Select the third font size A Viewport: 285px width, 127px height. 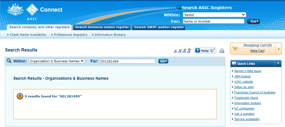coord(184,51)
